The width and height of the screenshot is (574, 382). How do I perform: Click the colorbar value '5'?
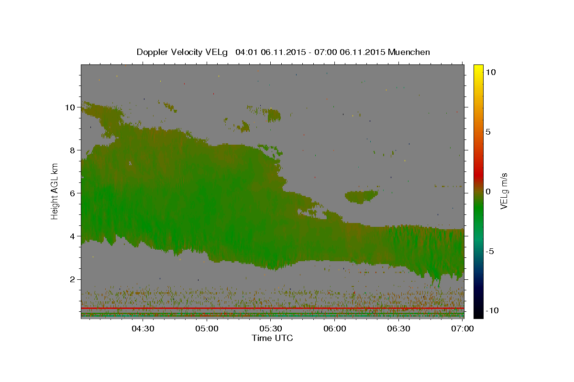click(x=488, y=132)
